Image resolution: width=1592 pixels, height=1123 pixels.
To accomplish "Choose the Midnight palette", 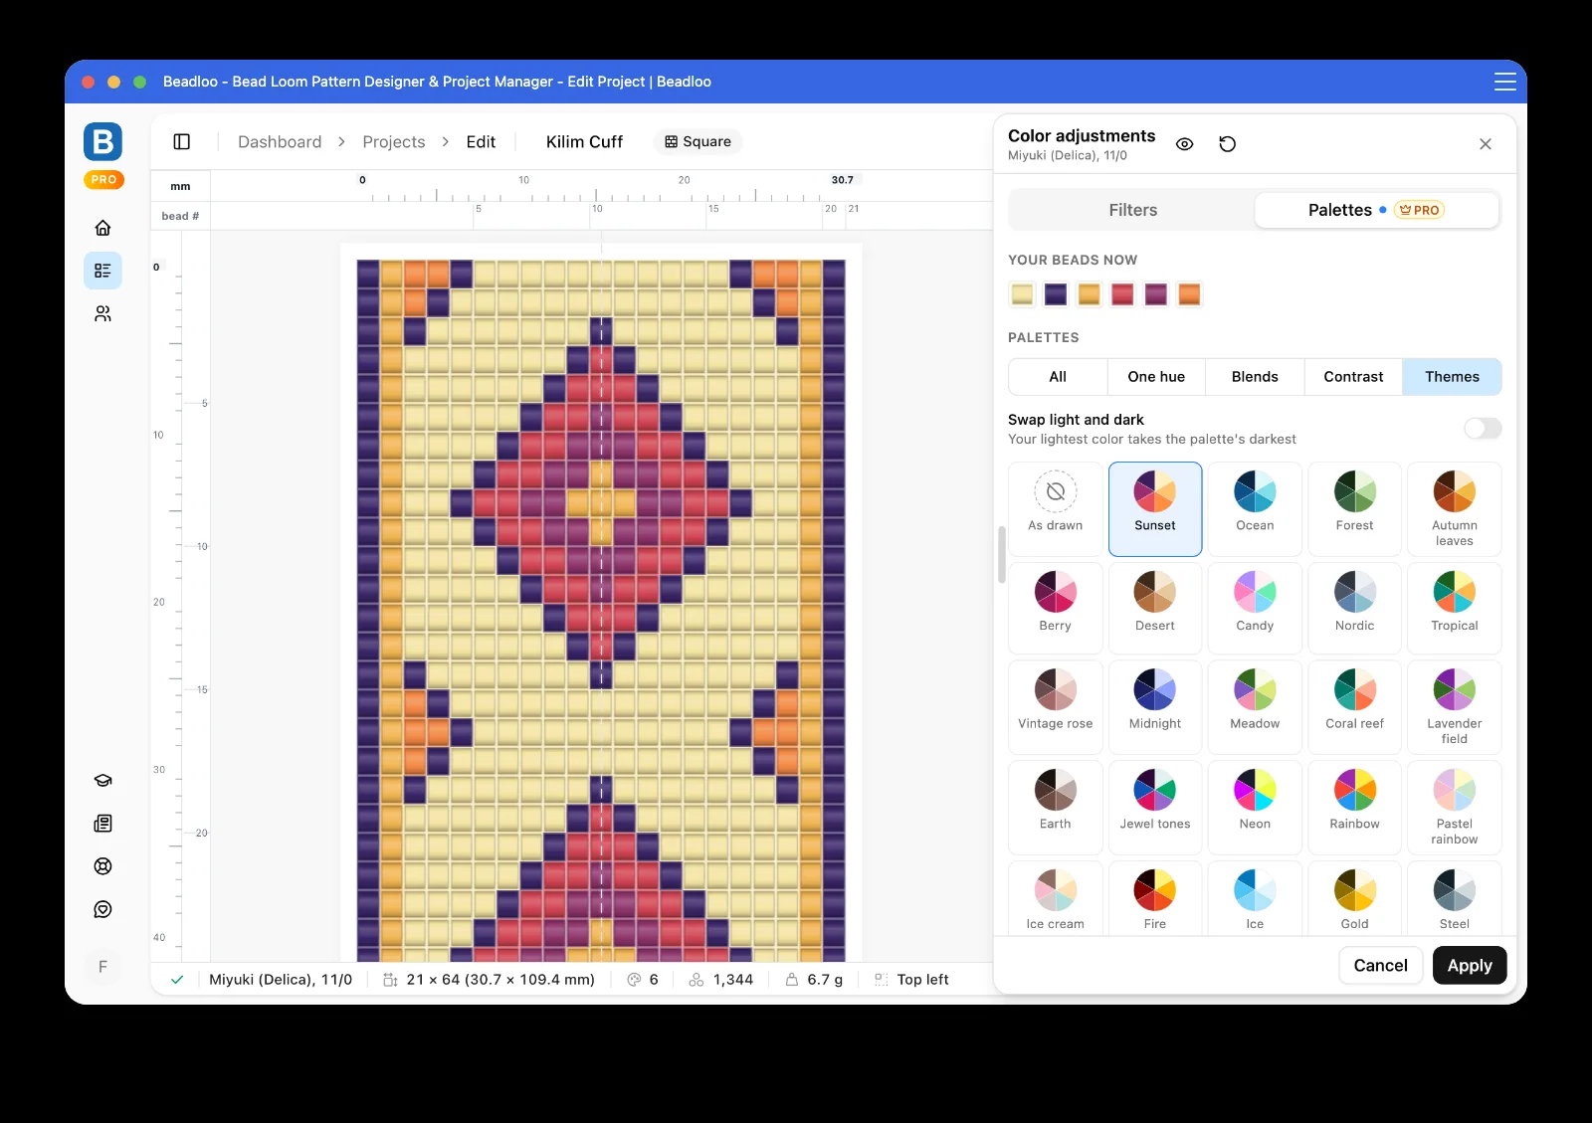I will 1155,707.
